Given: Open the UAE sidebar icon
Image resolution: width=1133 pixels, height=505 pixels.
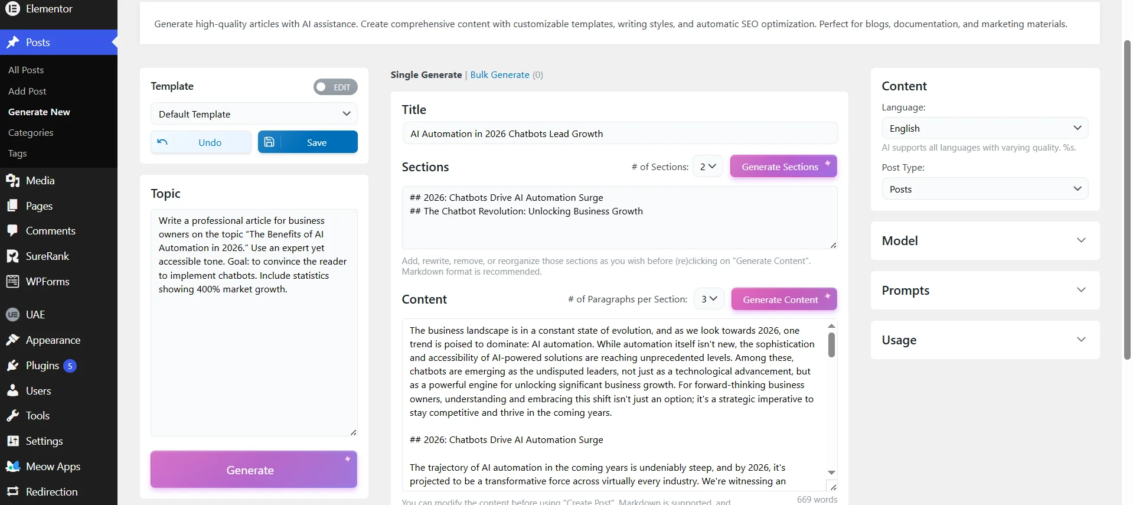Looking at the screenshot, I should (13, 314).
